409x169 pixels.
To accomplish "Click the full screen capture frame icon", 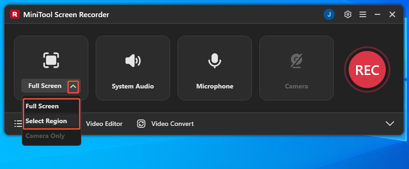I will click(51, 60).
